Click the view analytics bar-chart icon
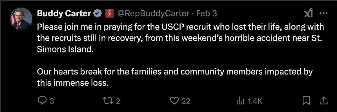The height and width of the screenshot is (112, 337). point(240,101)
